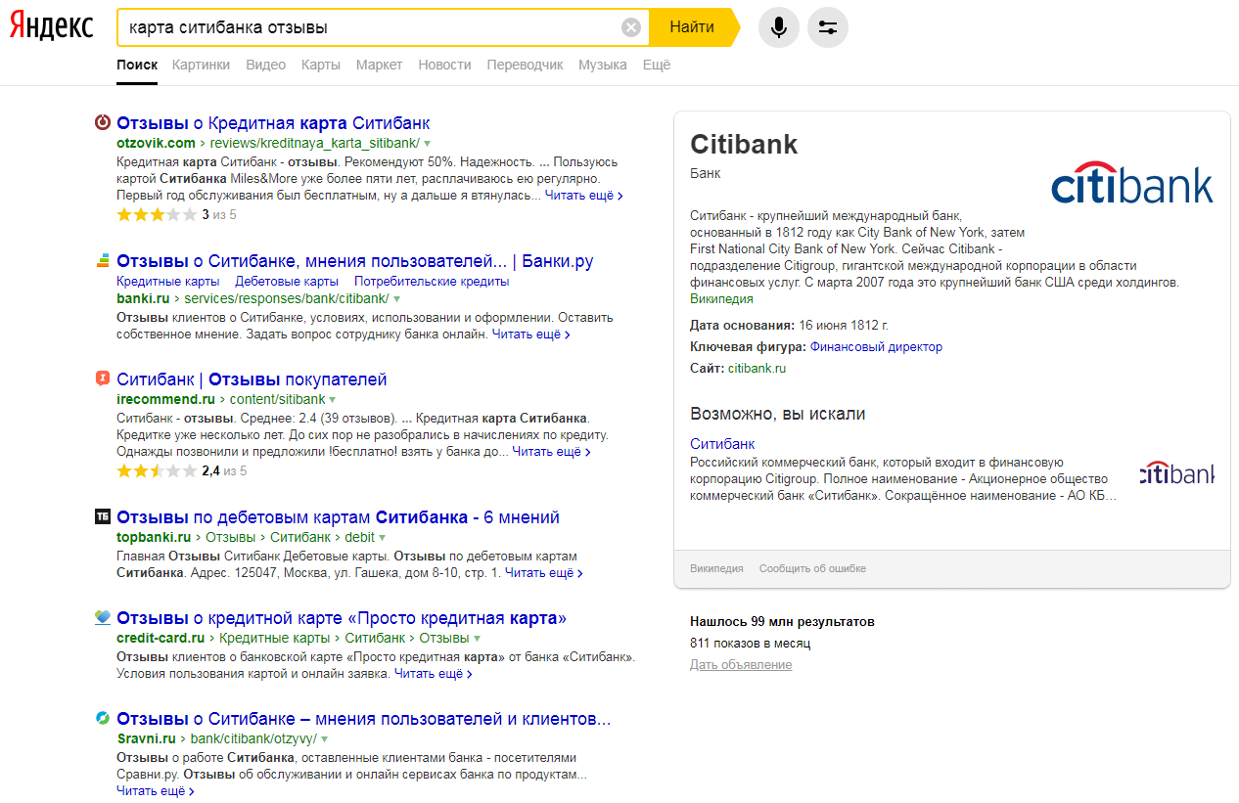Click Потребительские кредиты sitelink
1239x803 pixels.
click(x=432, y=281)
